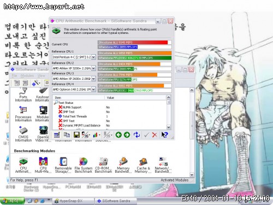Click the options table icon in benchmark toolbar
This screenshot has width=273, height=205.
[x=57, y=135]
